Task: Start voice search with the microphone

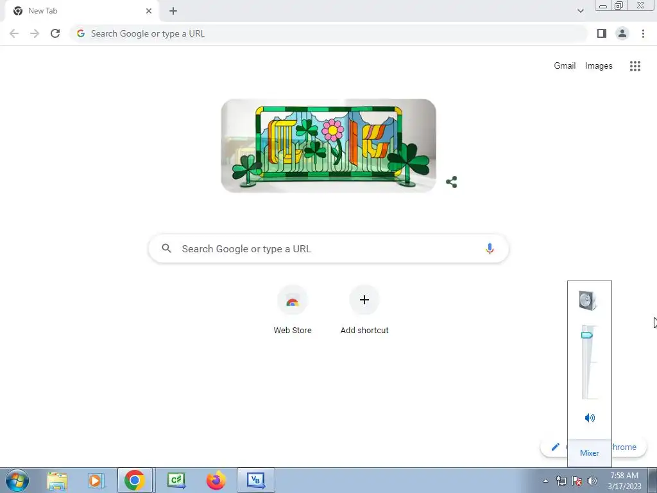Action: click(x=490, y=248)
